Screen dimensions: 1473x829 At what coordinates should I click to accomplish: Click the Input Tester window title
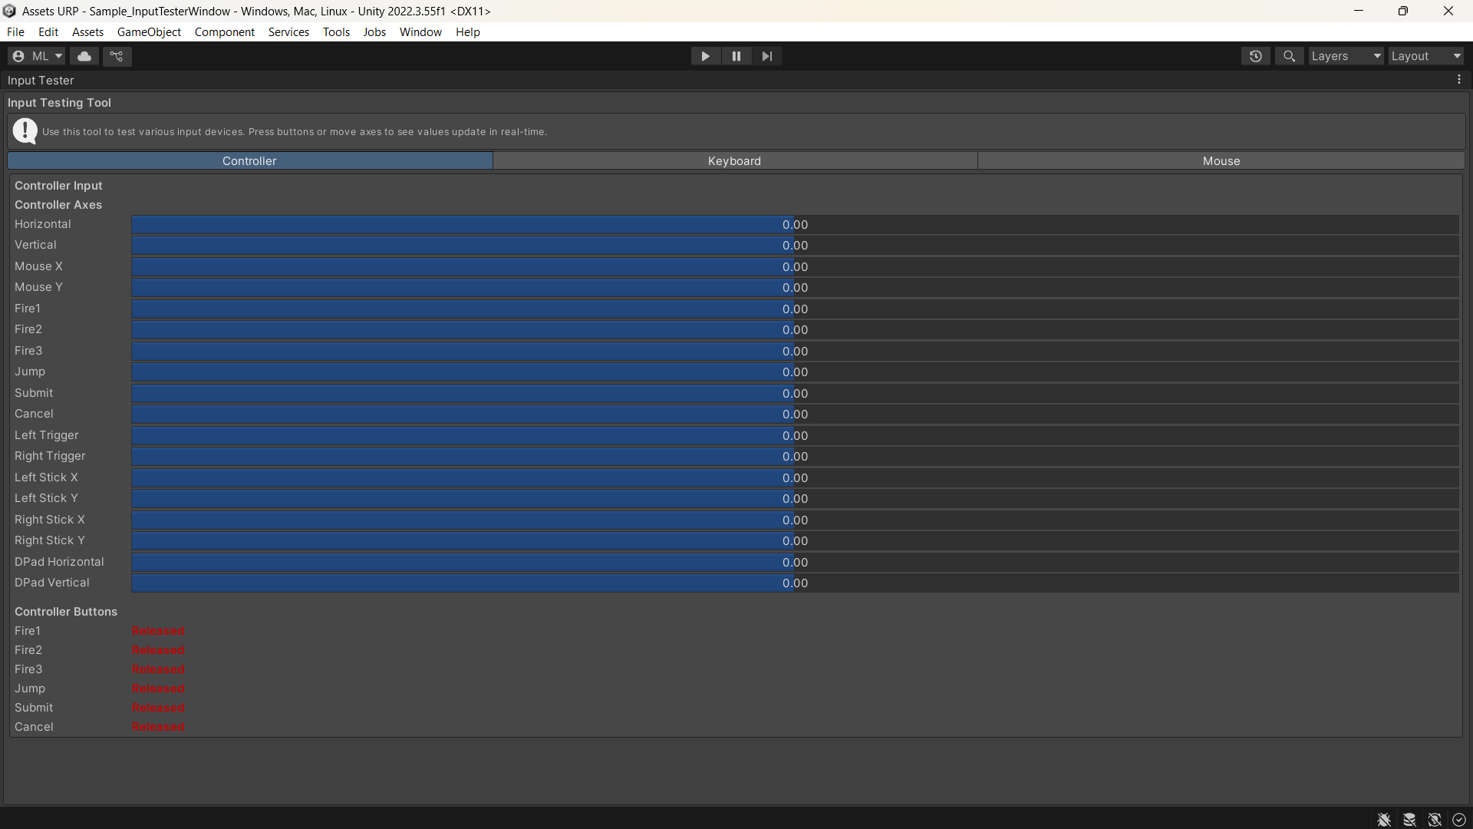click(41, 81)
